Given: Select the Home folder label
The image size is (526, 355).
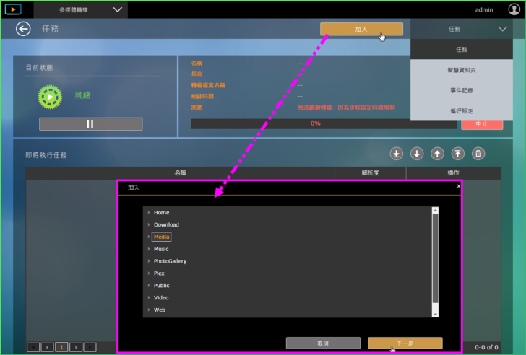Looking at the screenshot, I should [x=161, y=212].
